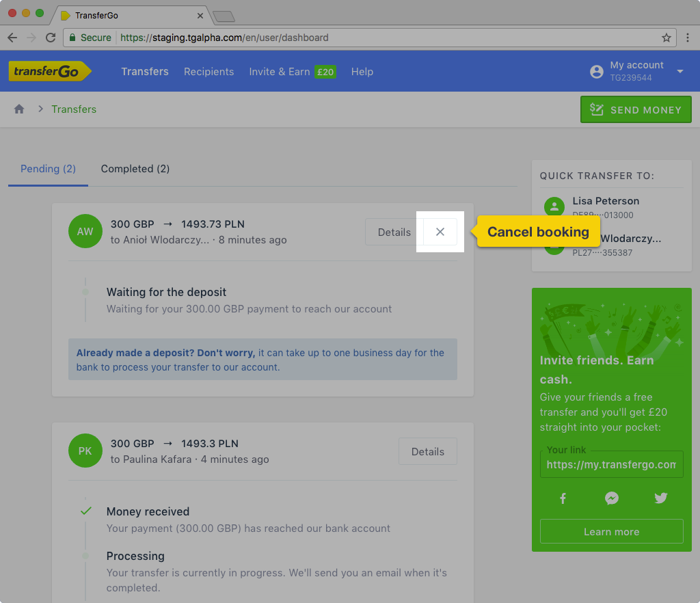Click the Transfers breadcrumb link

(74, 109)
